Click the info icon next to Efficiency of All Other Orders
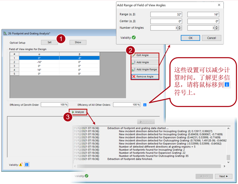 [145, 105]
